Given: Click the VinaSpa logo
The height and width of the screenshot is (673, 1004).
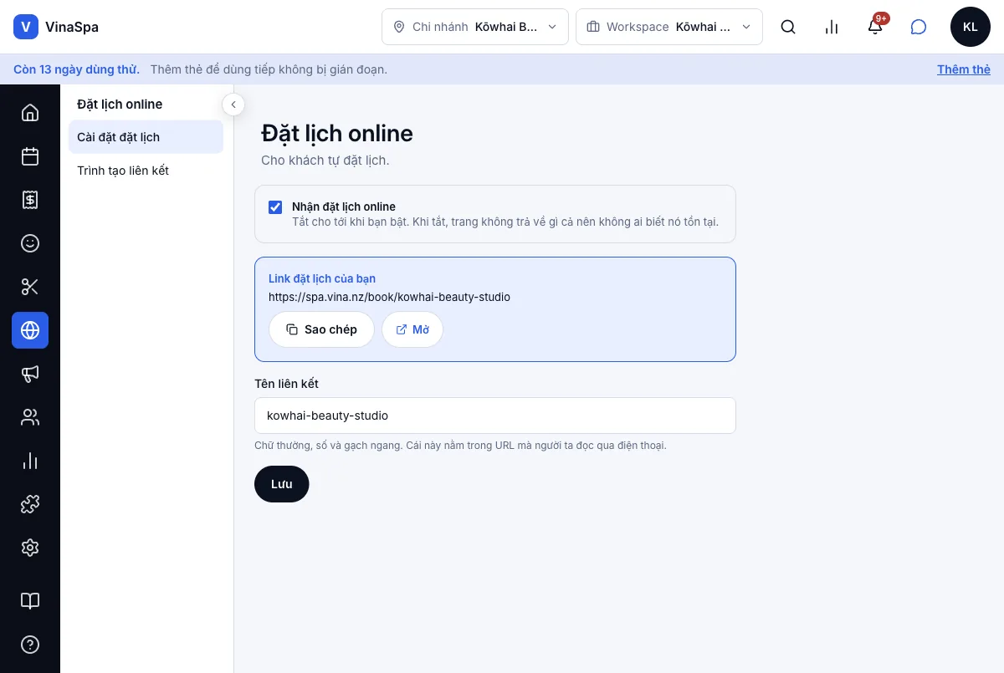Looking at the screenshot, I should 56,27.
